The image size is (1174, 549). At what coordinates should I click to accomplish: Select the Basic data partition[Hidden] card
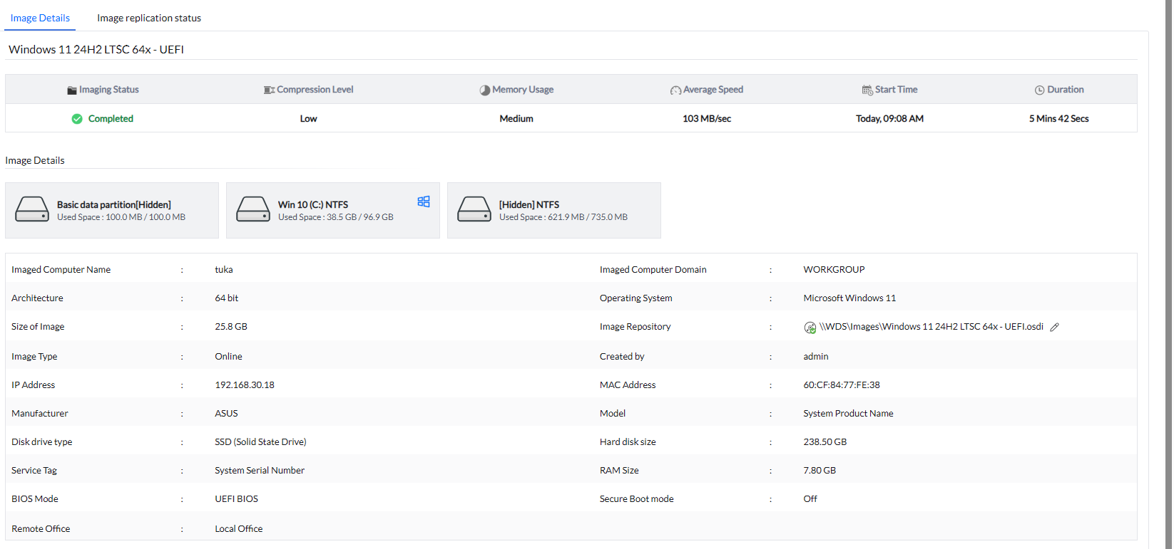tap(112, 210)
